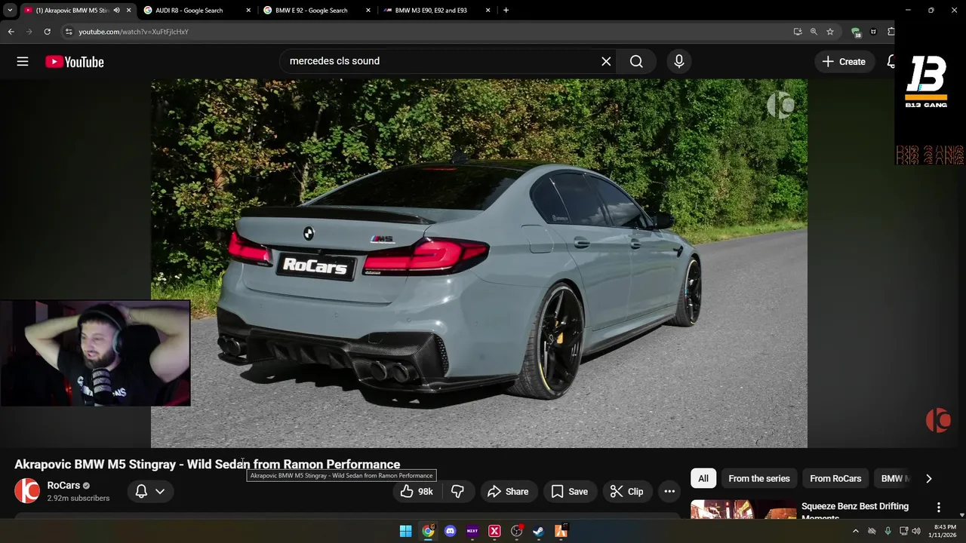Click the 2.92m subscribers text
966x543 pixels.
[x=78, y=498]
